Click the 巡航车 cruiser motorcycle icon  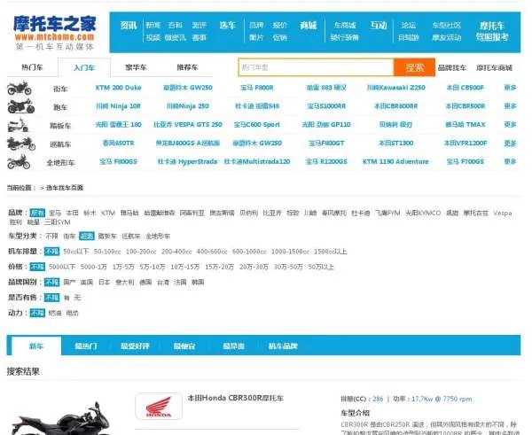pyautogui.click(x=21, y=144)
